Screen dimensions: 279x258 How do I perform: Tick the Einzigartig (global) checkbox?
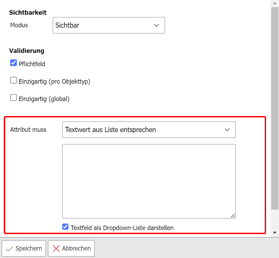14,98
